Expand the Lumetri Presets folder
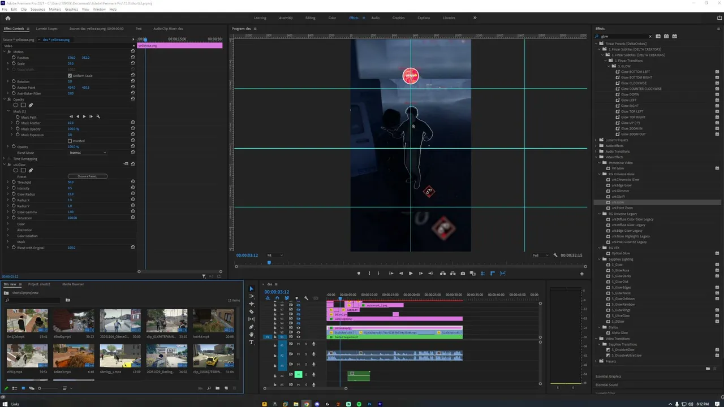This screenshot has height=407, width=724. tap(596, 140)
